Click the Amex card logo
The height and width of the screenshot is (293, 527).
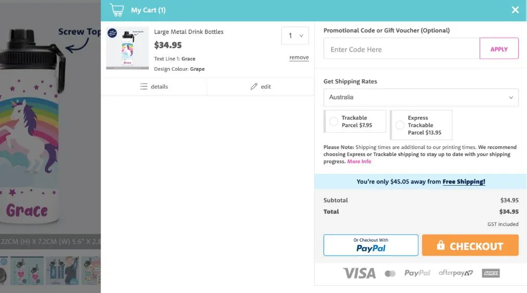click(x=491, y=273)
